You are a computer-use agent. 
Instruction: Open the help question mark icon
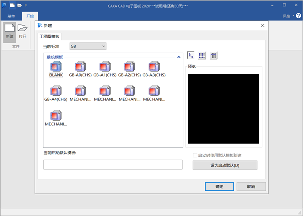pos(298,16)
